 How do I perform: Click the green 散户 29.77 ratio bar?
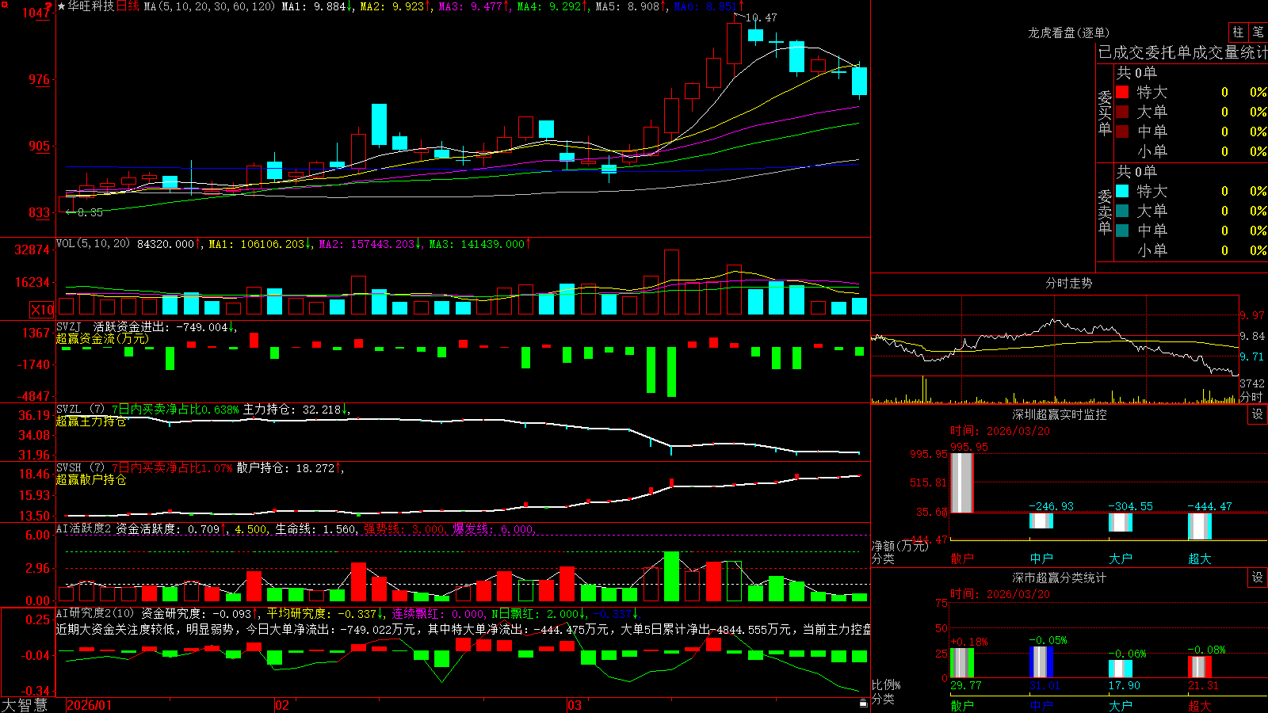[962, 663]
